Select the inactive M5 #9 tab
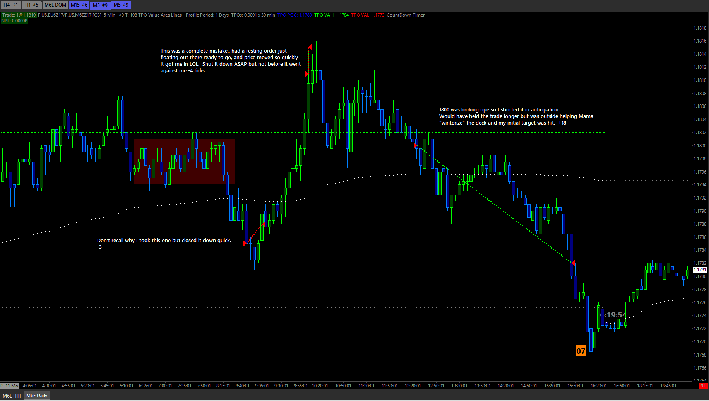This screenshot has height=401, width=709. point(121,5)
